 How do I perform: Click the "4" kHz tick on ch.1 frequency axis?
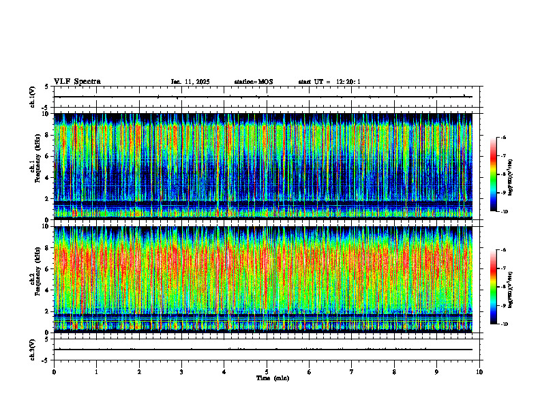pos(47,178)
